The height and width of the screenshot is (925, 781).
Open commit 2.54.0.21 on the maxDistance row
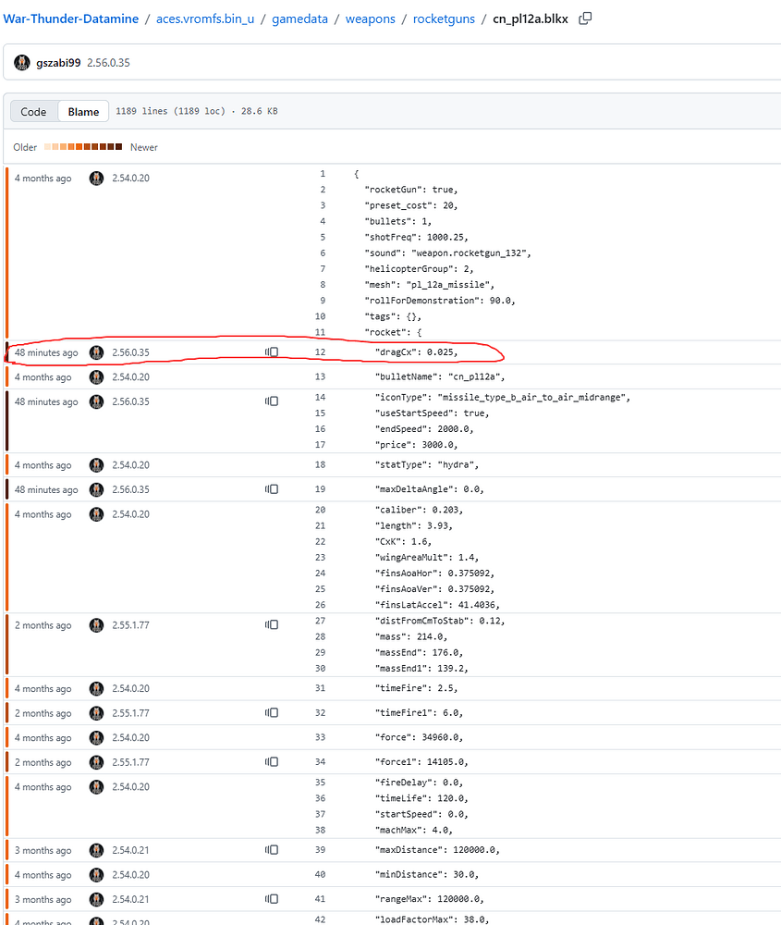click(131, 850)
